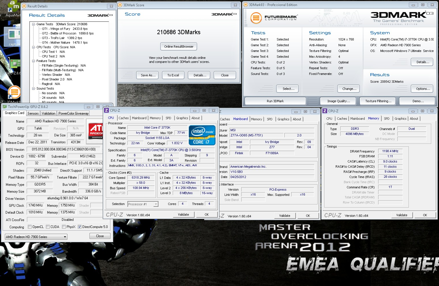The width and height of the screenshot is (439, 286).
Task: Click the Core Speed 6318.29 MHz value
Action: coord(141,178)
